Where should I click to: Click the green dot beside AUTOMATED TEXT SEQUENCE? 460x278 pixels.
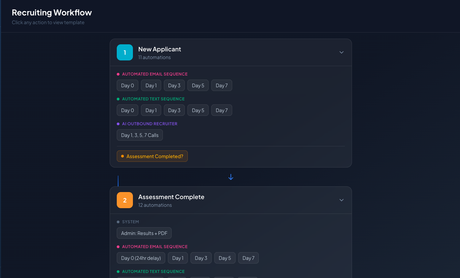click(118, 99)
